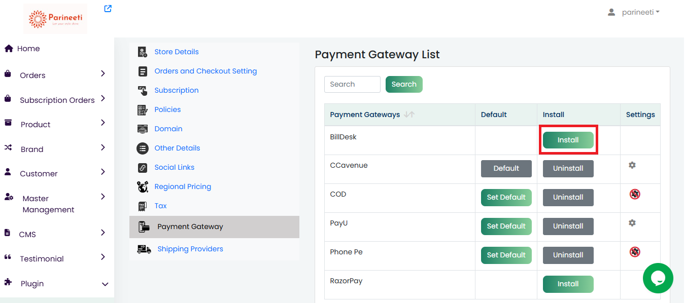The image size is (685, 303).
Task: Open the green chat support bubble
Action: tap(658, 278)
